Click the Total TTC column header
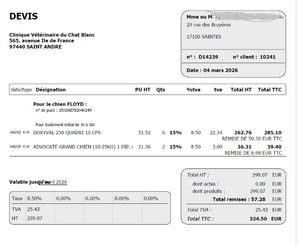The width and height of the screenshot is (298, 246). pyautogui.click(x=269, y=90)
